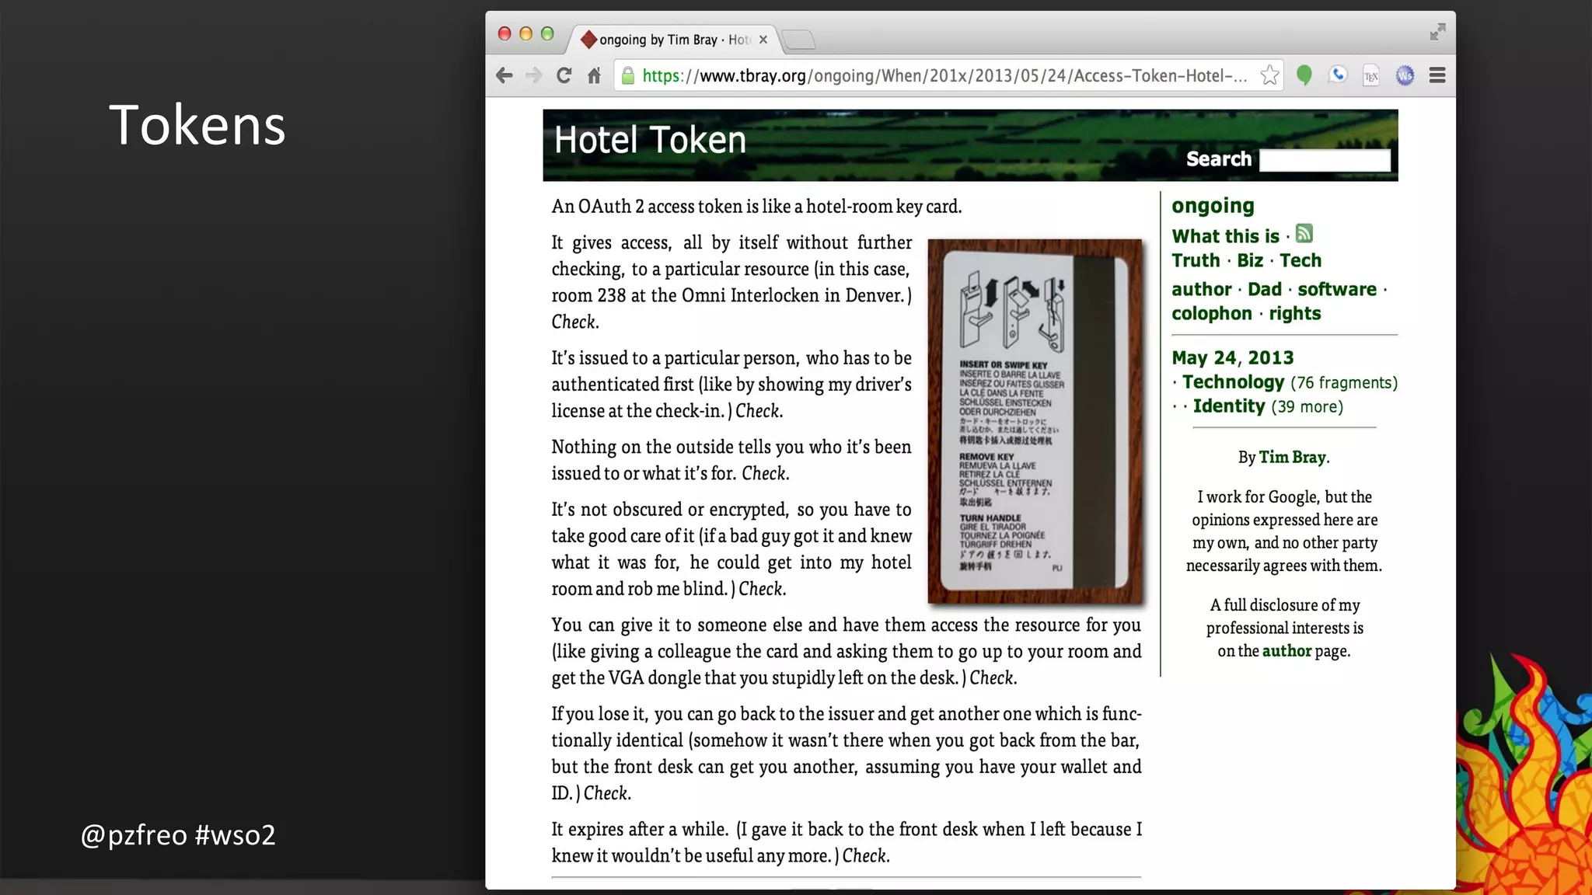Image resolution: width=1592 pixels, height=895 pixels.
Task: Click the browser back arrow
Action: coord(504,75)
